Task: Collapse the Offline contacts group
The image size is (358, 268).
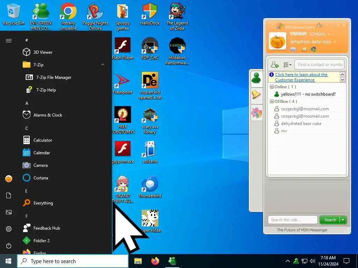Action: (x=272, y=102)
